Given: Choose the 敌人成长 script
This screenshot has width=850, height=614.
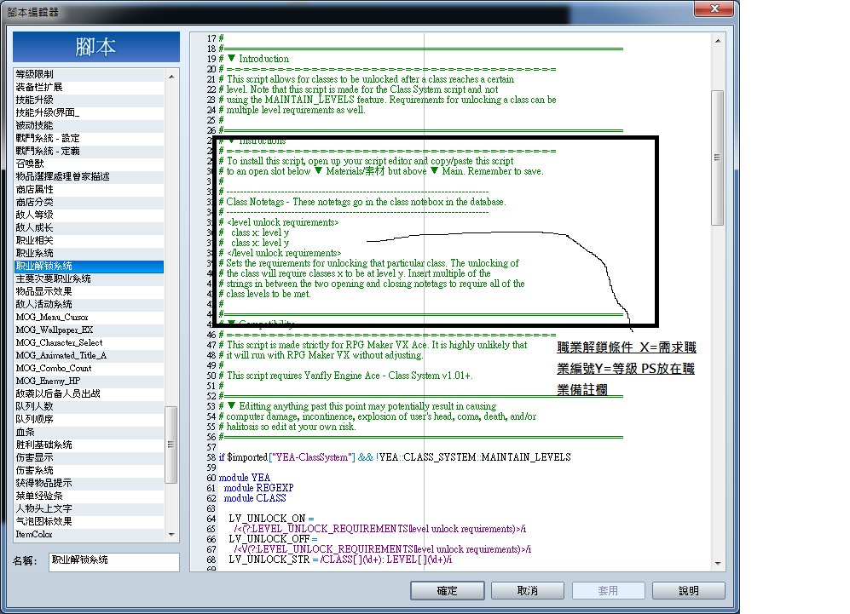Looking at the screenshot, I should pyautogui.click(x=89, y=228).
